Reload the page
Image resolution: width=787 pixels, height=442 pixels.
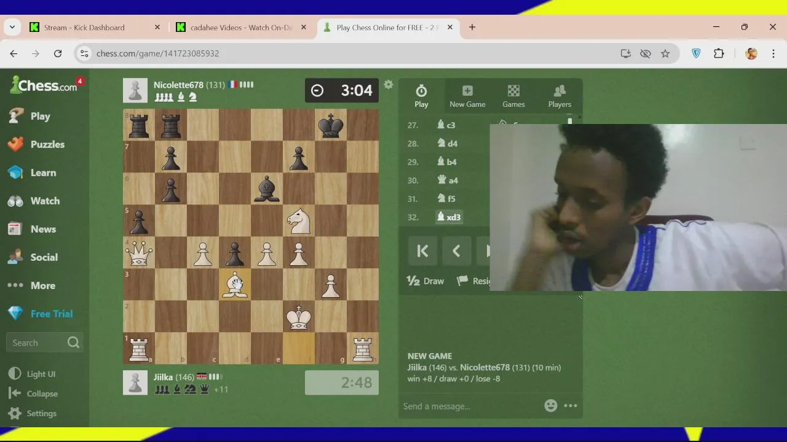coord(58,53)
